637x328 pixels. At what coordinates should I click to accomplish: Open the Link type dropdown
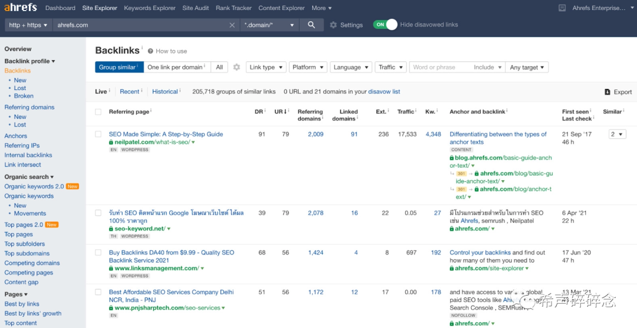[x=266, y=67]
